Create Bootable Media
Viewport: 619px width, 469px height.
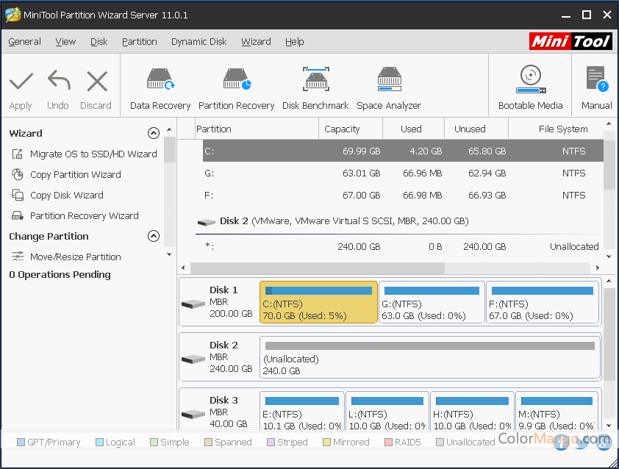coord(530,88)
